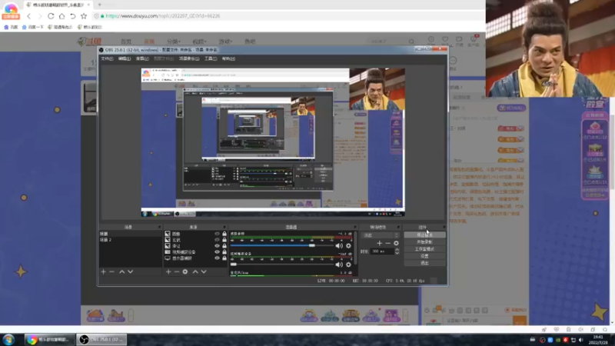Open the Windows Start menu

click(x=8, y=339)
